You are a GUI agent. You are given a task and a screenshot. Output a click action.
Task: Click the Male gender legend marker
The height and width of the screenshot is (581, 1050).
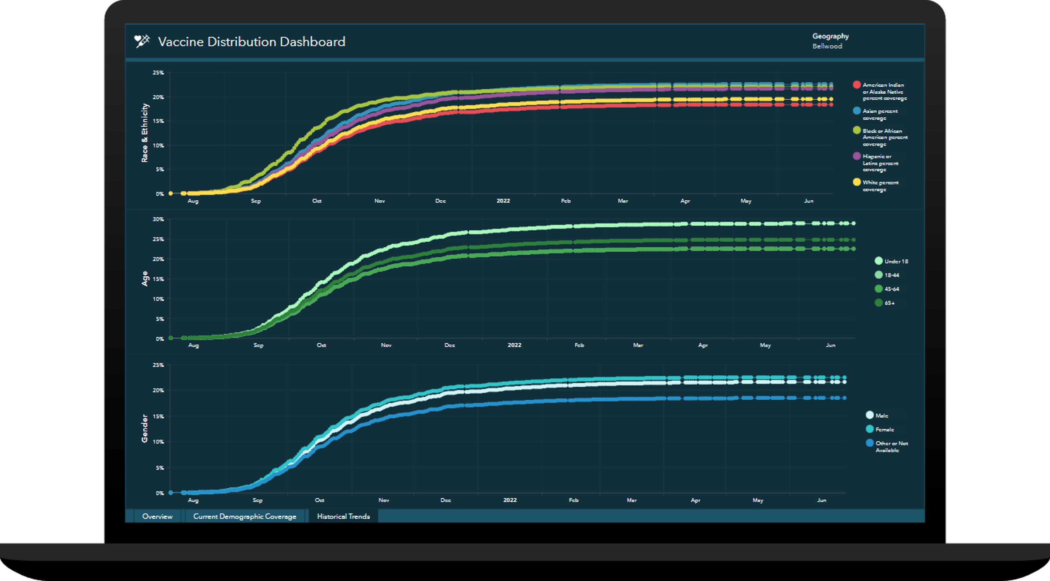click(869, 415)
